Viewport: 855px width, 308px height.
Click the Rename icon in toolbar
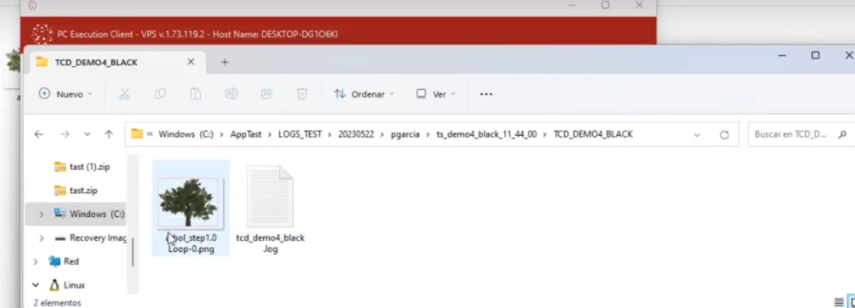coord(232,94)
